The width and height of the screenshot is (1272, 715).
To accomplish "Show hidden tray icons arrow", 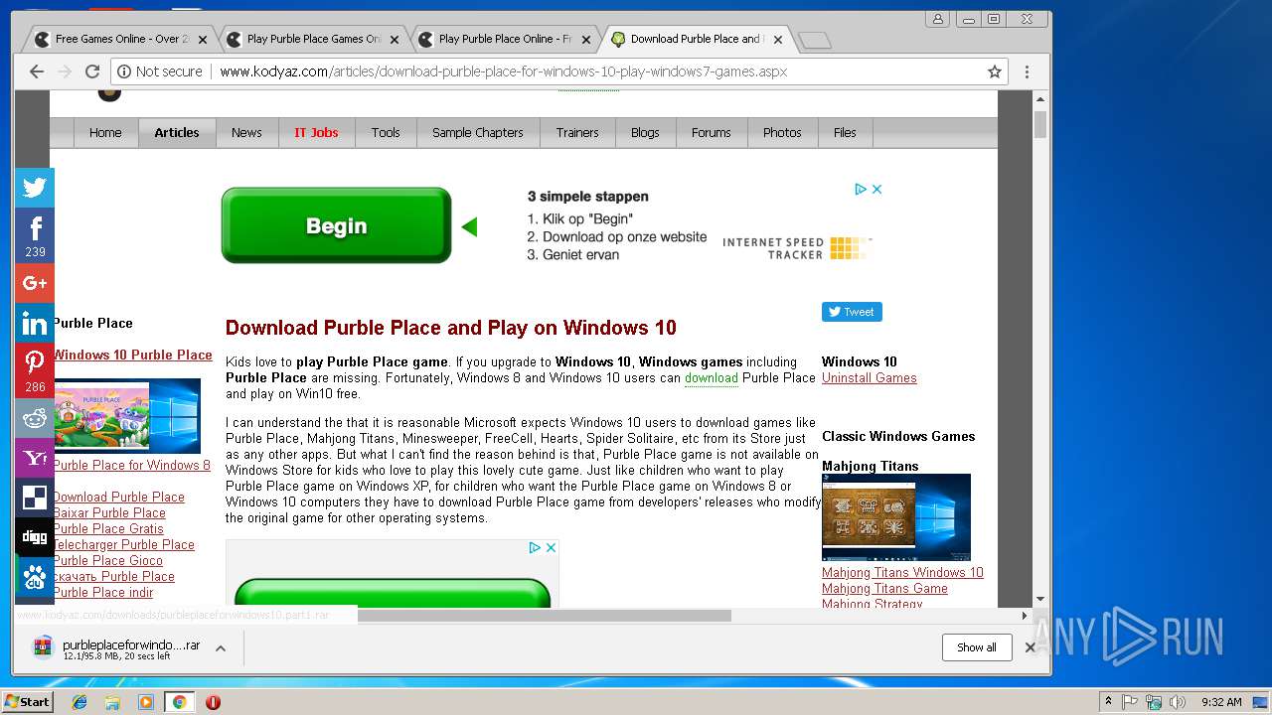I will 1108,702.
